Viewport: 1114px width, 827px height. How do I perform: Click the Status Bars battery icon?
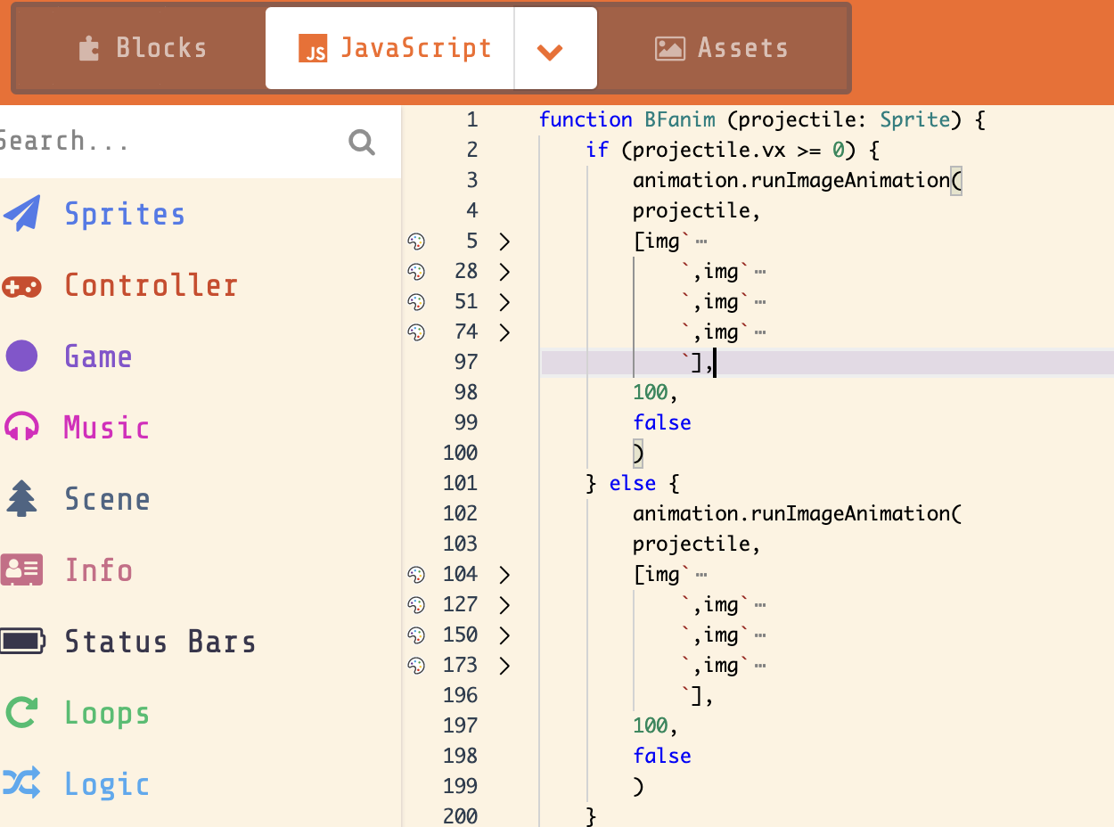pyautogui.click(x=22, y=642)
